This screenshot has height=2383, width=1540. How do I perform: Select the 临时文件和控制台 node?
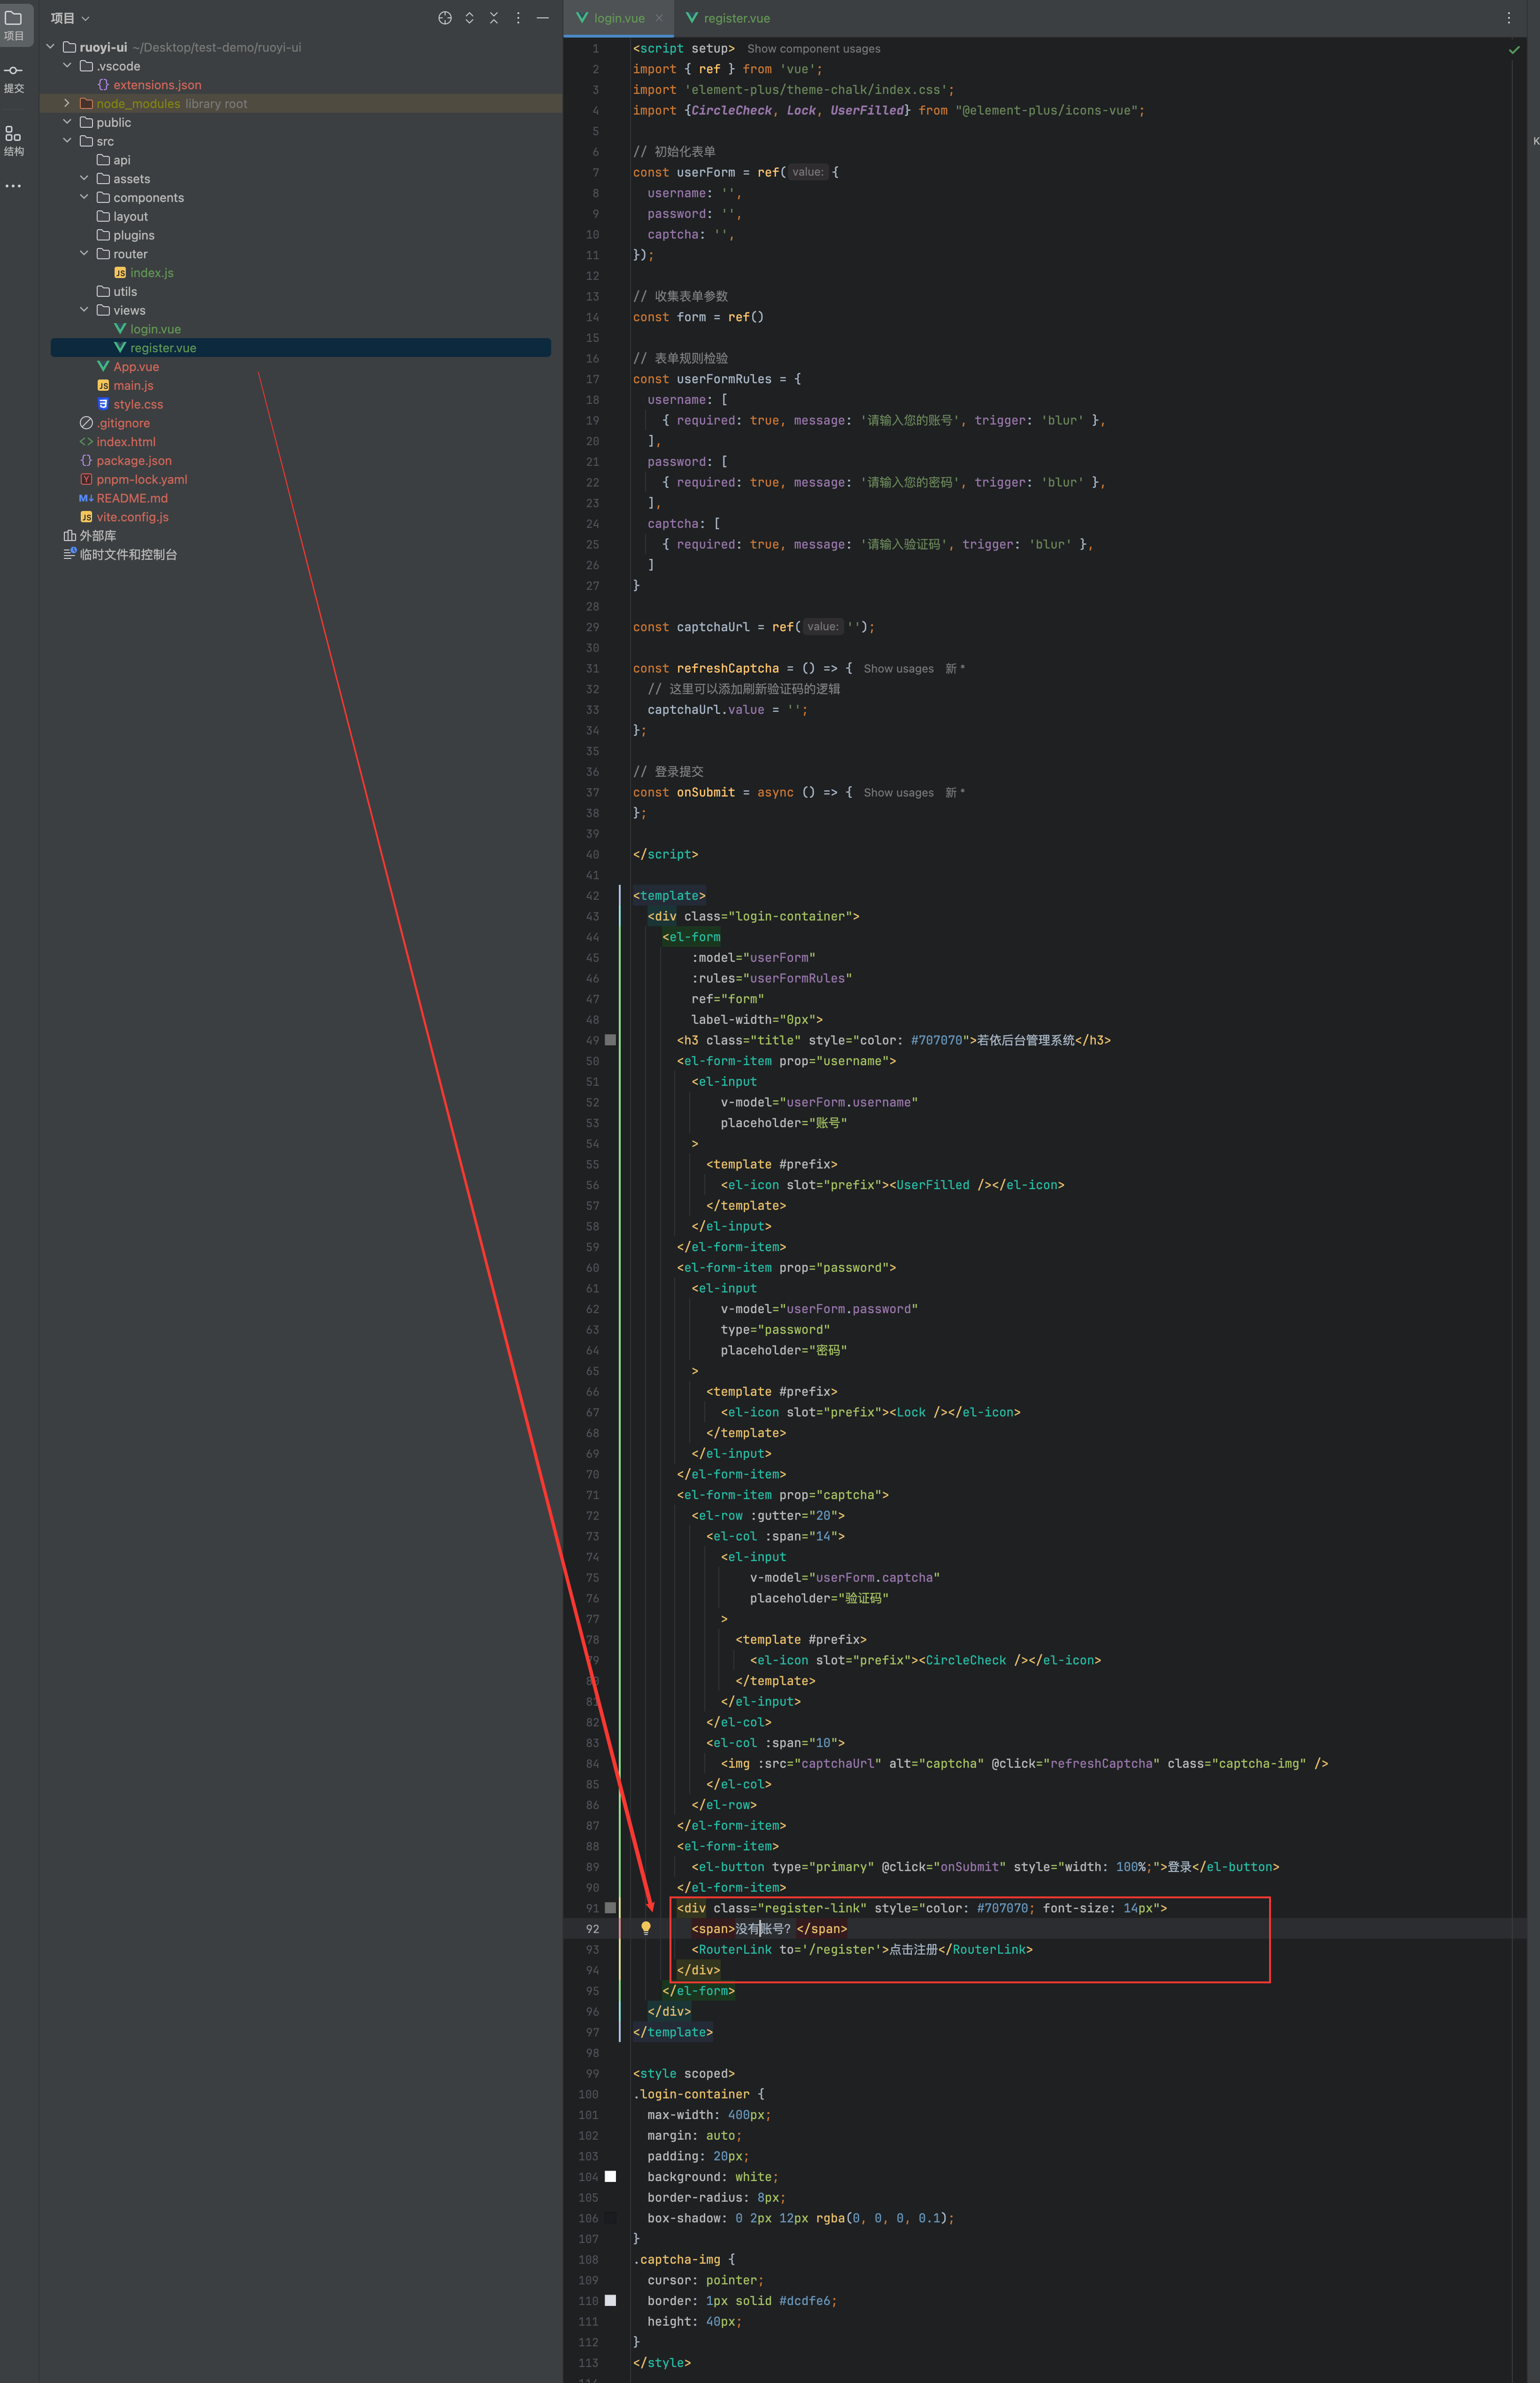point(120,554)
